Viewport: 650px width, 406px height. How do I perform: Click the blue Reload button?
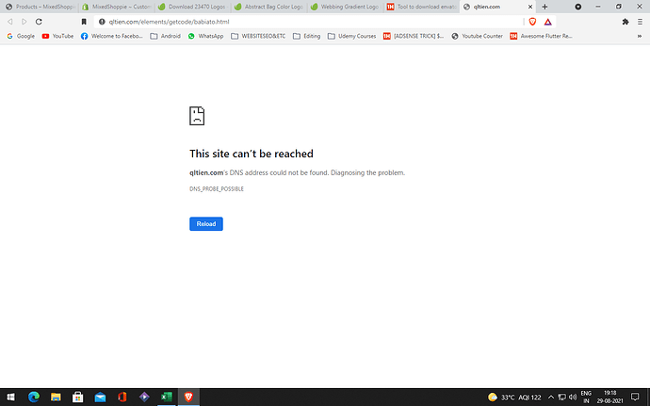point(206,224)
